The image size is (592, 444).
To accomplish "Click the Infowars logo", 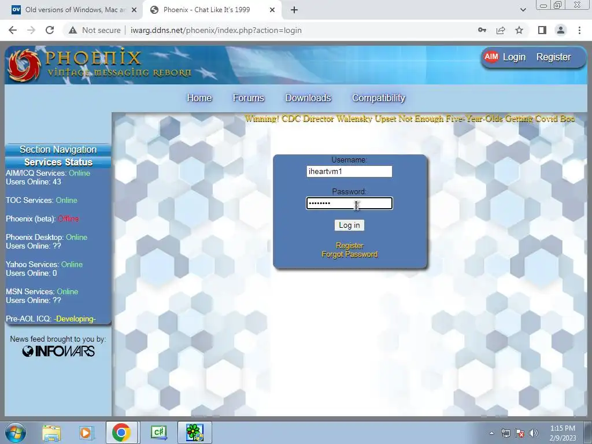I will (58, 351).
